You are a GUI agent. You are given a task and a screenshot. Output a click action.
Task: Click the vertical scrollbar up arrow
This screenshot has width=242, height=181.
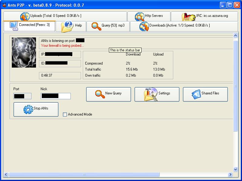click(235, 35)
